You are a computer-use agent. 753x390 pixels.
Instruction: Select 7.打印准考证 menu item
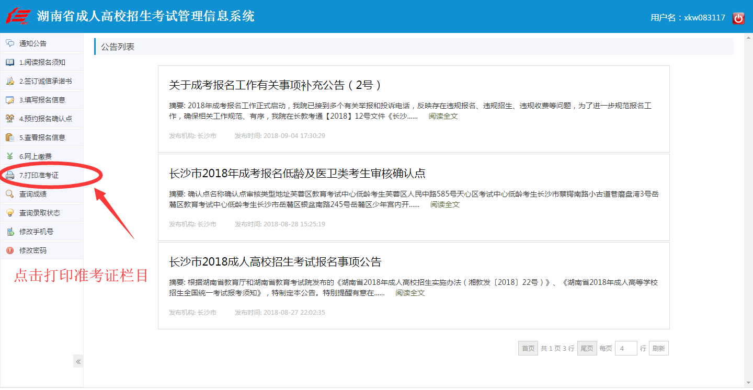(42, 175)
